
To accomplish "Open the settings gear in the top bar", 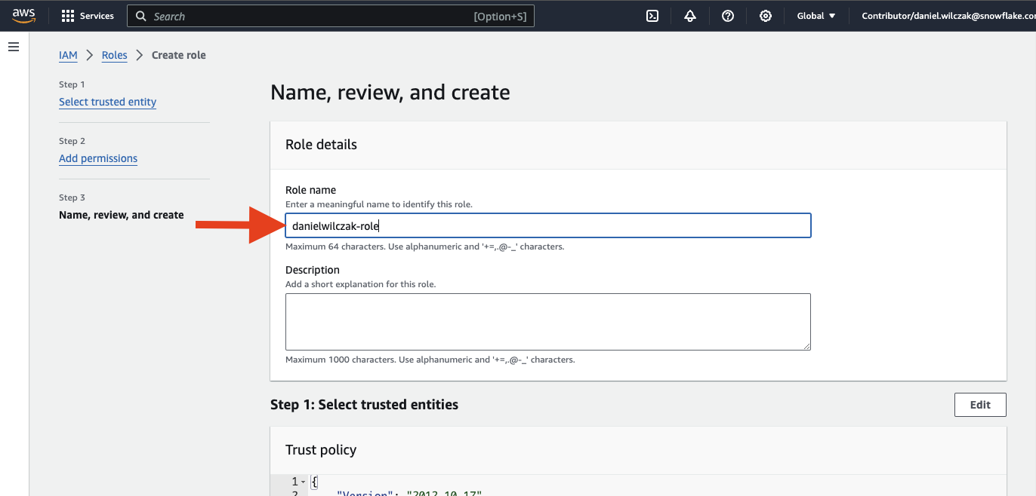I will click(x=766, y=16).
